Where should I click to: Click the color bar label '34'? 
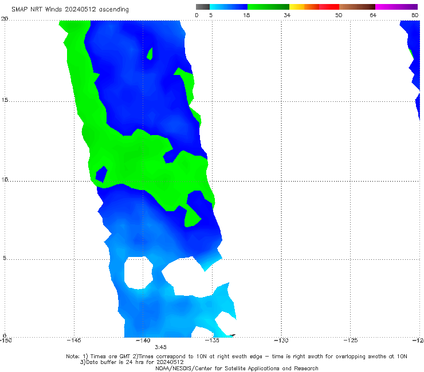(x=287, y=15)
